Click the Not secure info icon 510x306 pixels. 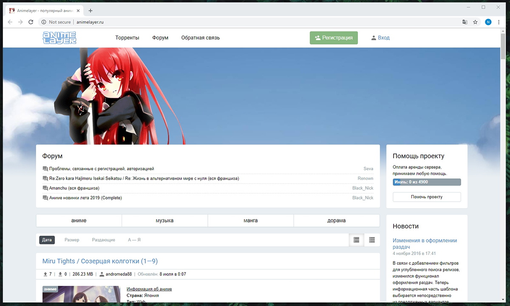(43, 22)
